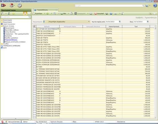Viewport: 158px width, 124px height.
Task: Open ΥΠΗΡΕΣΙΑΚΟ ΣΗΜΕΙΩΜΑ in the sidebar
Action: click(x=12, y=46)
